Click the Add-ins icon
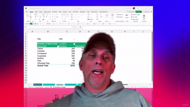190x107 pixels. click(x=107, y=16)
